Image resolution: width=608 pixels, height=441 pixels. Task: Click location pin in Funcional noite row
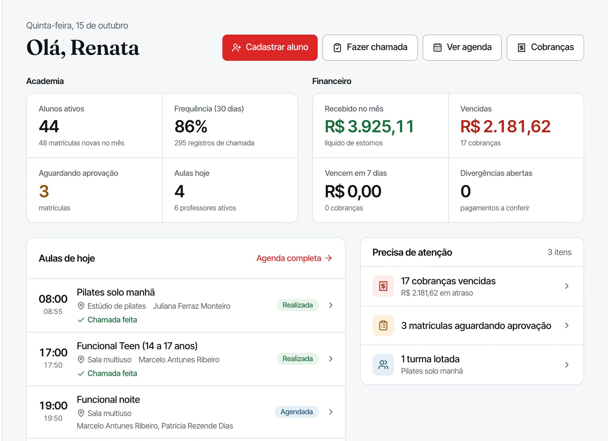pyautogui.click(x=81, y=413)
